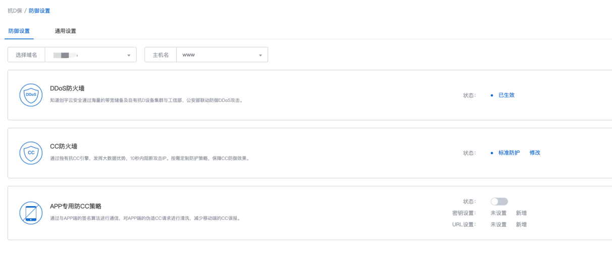
Task: Go to 抗D保 in the breadcrumb
Action: (15, 11)
